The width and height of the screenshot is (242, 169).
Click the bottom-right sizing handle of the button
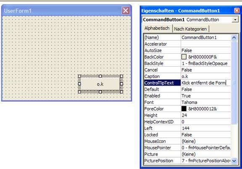[x=121, y=92]
